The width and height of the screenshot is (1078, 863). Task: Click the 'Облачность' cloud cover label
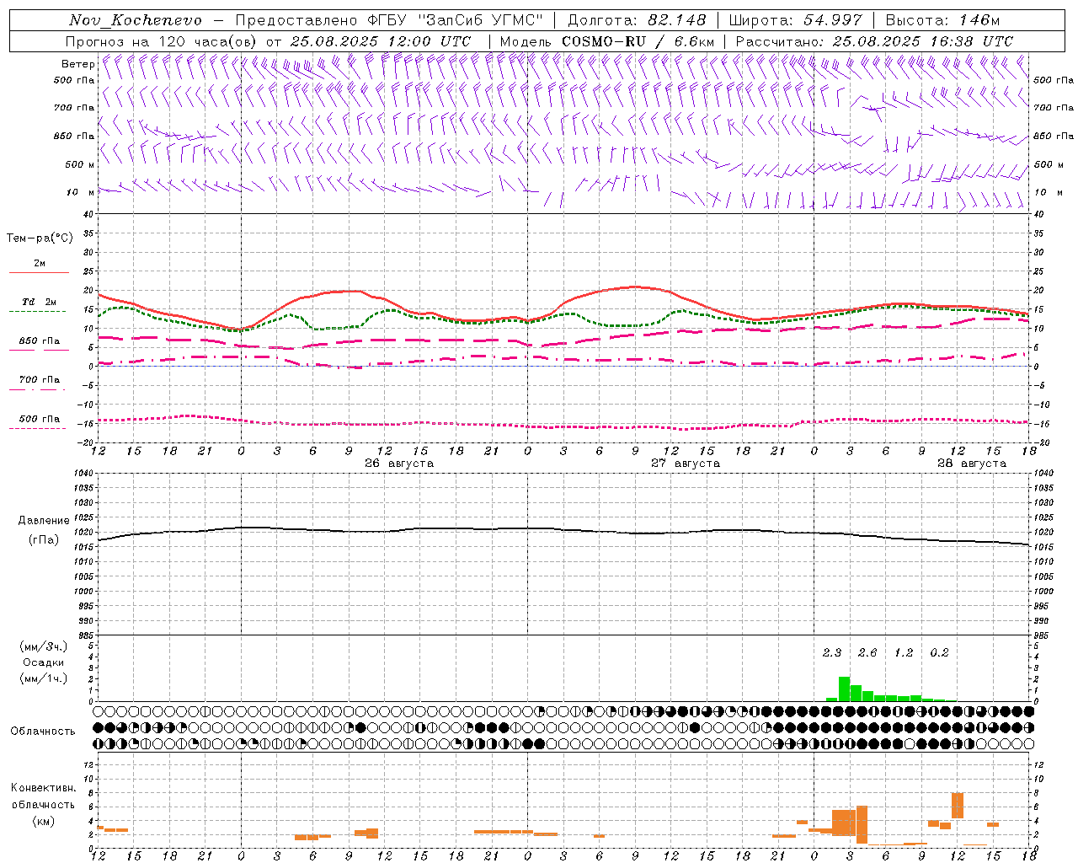(x=43, y=732)
